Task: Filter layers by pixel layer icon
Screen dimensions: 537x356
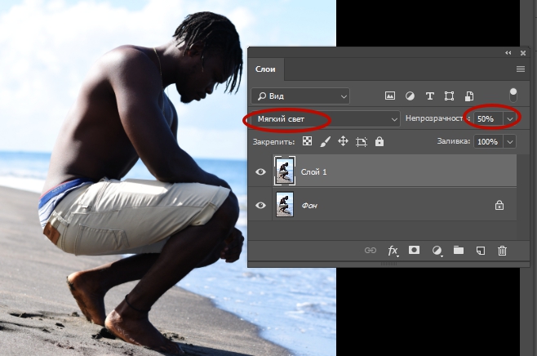Action: coord(390,96)
